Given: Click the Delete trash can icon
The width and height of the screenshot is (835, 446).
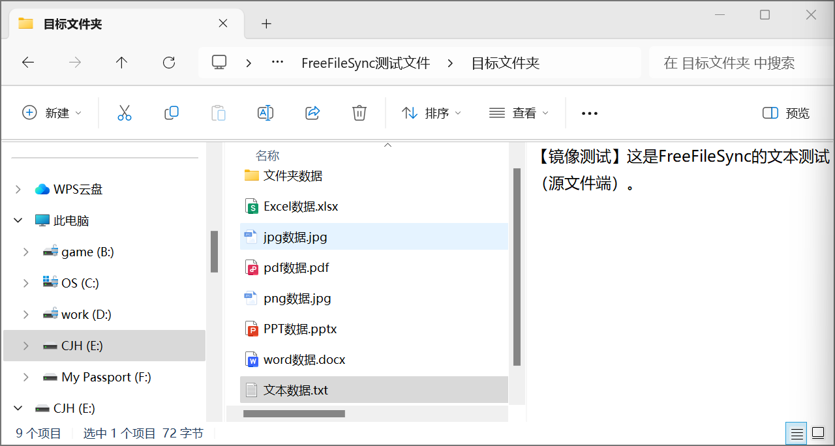Looking at the screenshot, I should click(x=359, y=113).
